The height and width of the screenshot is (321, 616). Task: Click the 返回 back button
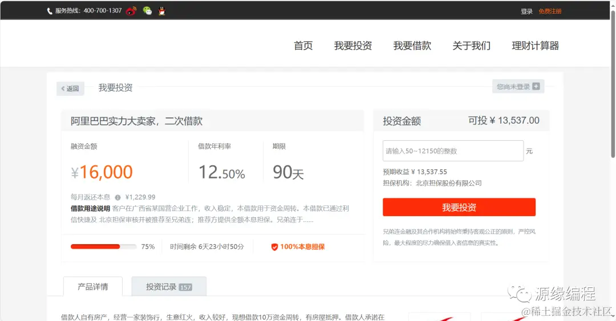pyautogui.click(x=70, y=88)
